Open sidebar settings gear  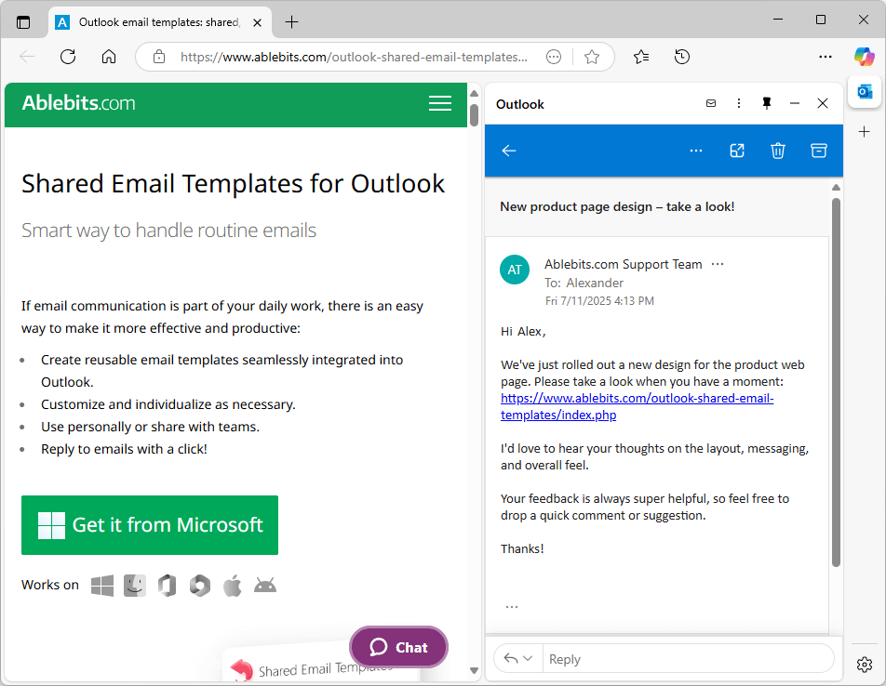pyautogui.click(x=864, y=665)
